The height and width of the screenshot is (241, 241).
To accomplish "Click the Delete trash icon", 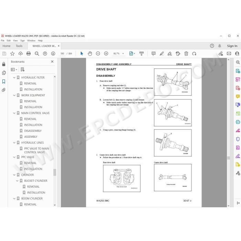I will 186,53.
